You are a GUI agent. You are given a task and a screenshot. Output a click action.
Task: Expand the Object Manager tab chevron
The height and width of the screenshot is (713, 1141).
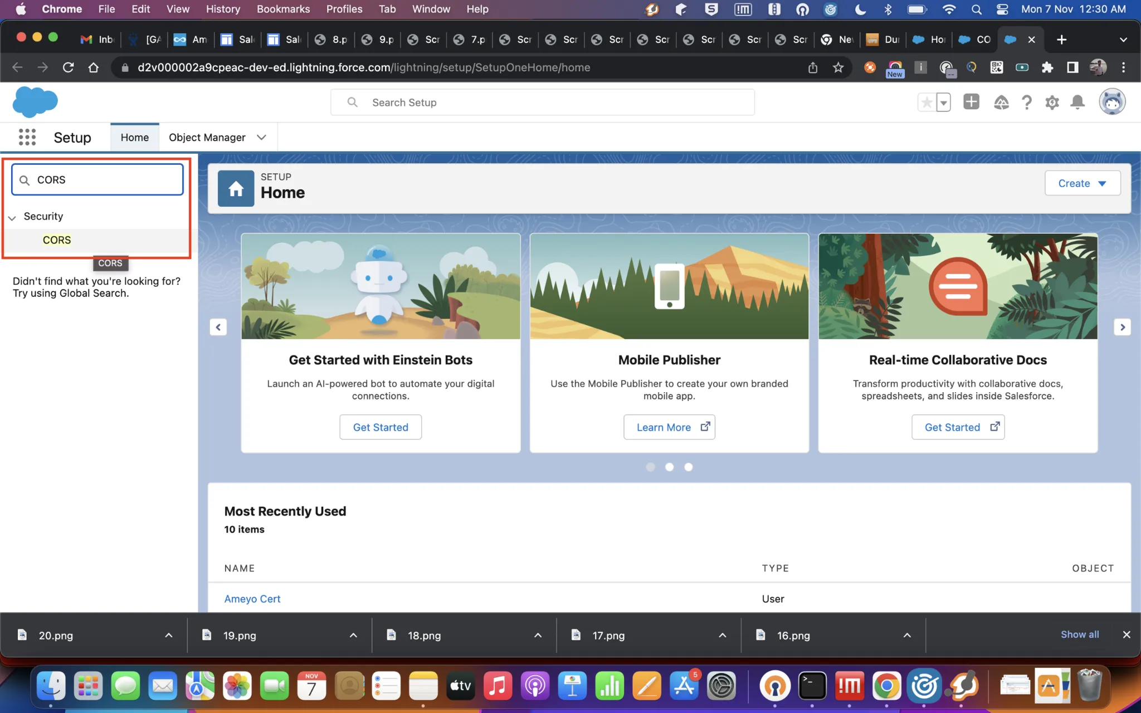coord(261,137)
